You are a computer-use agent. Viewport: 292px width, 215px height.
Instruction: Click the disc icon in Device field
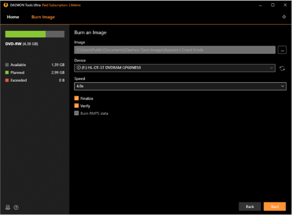click(x=79, y=68)
